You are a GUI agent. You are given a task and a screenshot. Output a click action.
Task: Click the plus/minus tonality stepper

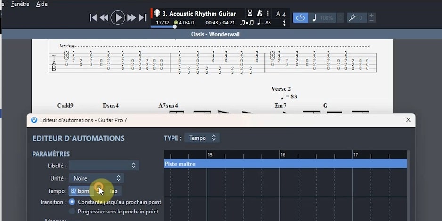tap(371, 18)
